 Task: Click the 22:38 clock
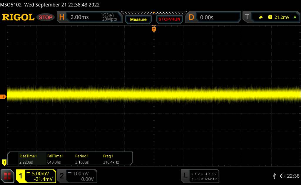coord(293,176)
